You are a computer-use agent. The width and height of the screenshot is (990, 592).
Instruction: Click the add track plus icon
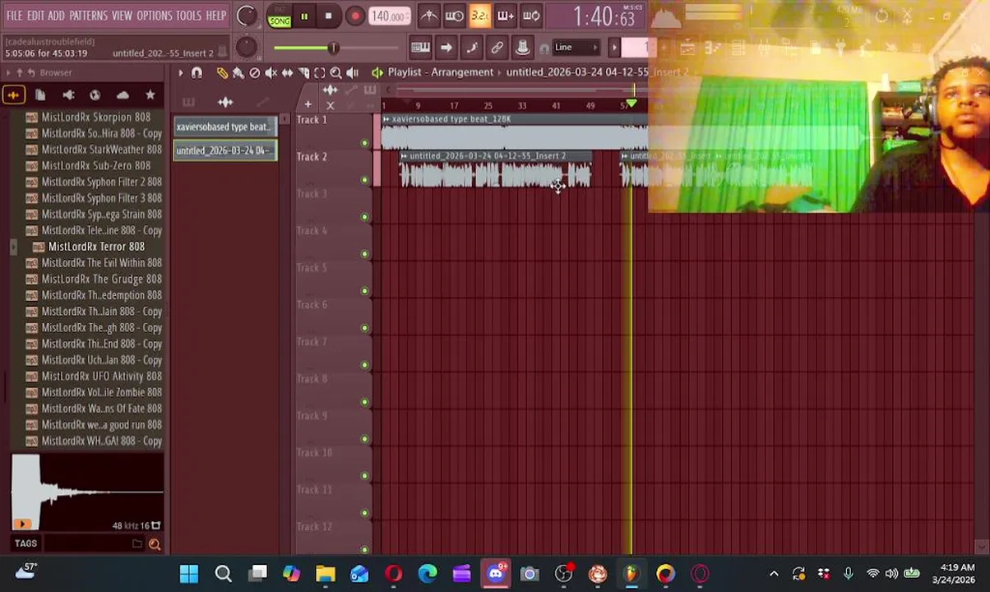pos(308,104)
